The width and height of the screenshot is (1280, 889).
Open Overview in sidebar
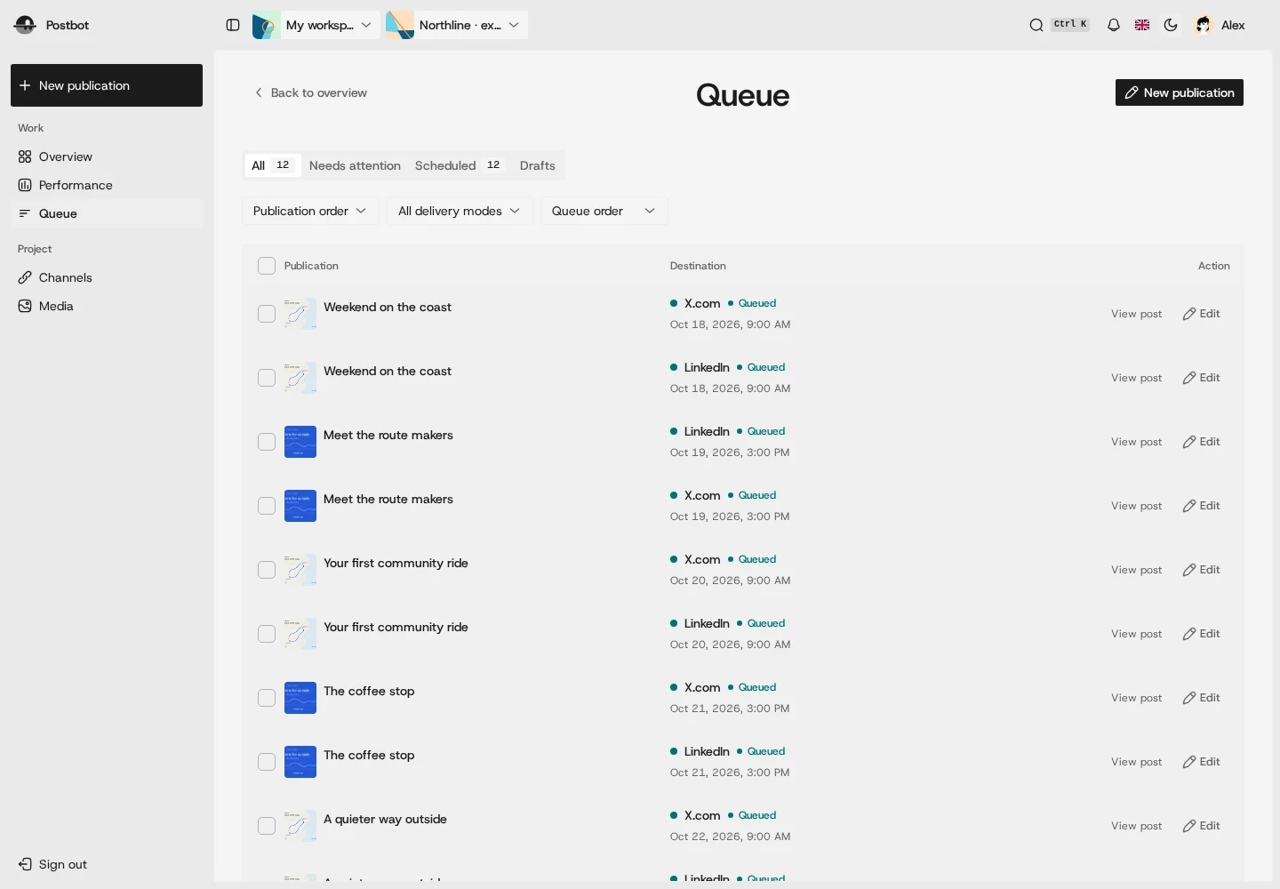click(x=107, y=156)
